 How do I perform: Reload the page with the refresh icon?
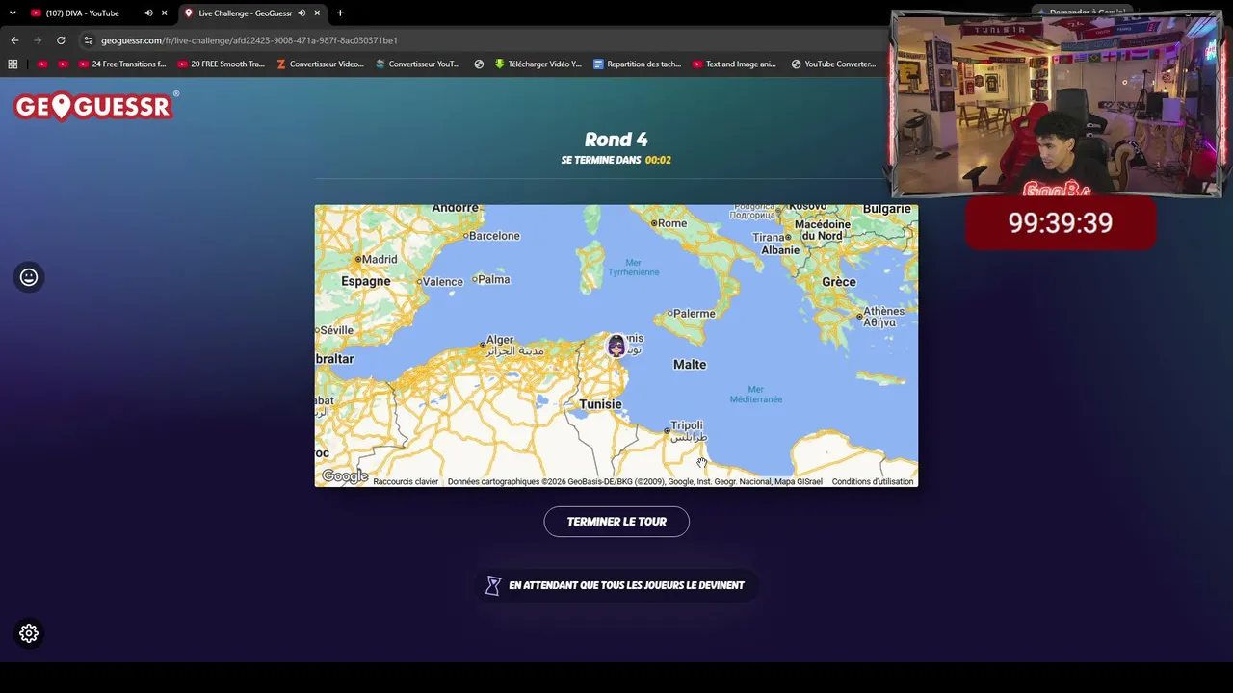point(61,40)
